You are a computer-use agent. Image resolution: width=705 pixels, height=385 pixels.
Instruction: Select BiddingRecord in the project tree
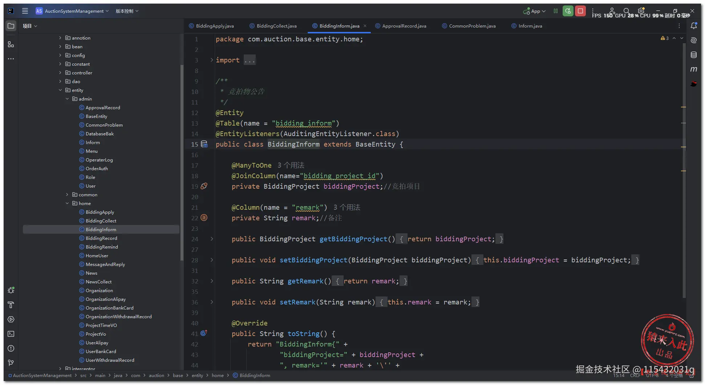pyautogui.click(x=101, y=238)
